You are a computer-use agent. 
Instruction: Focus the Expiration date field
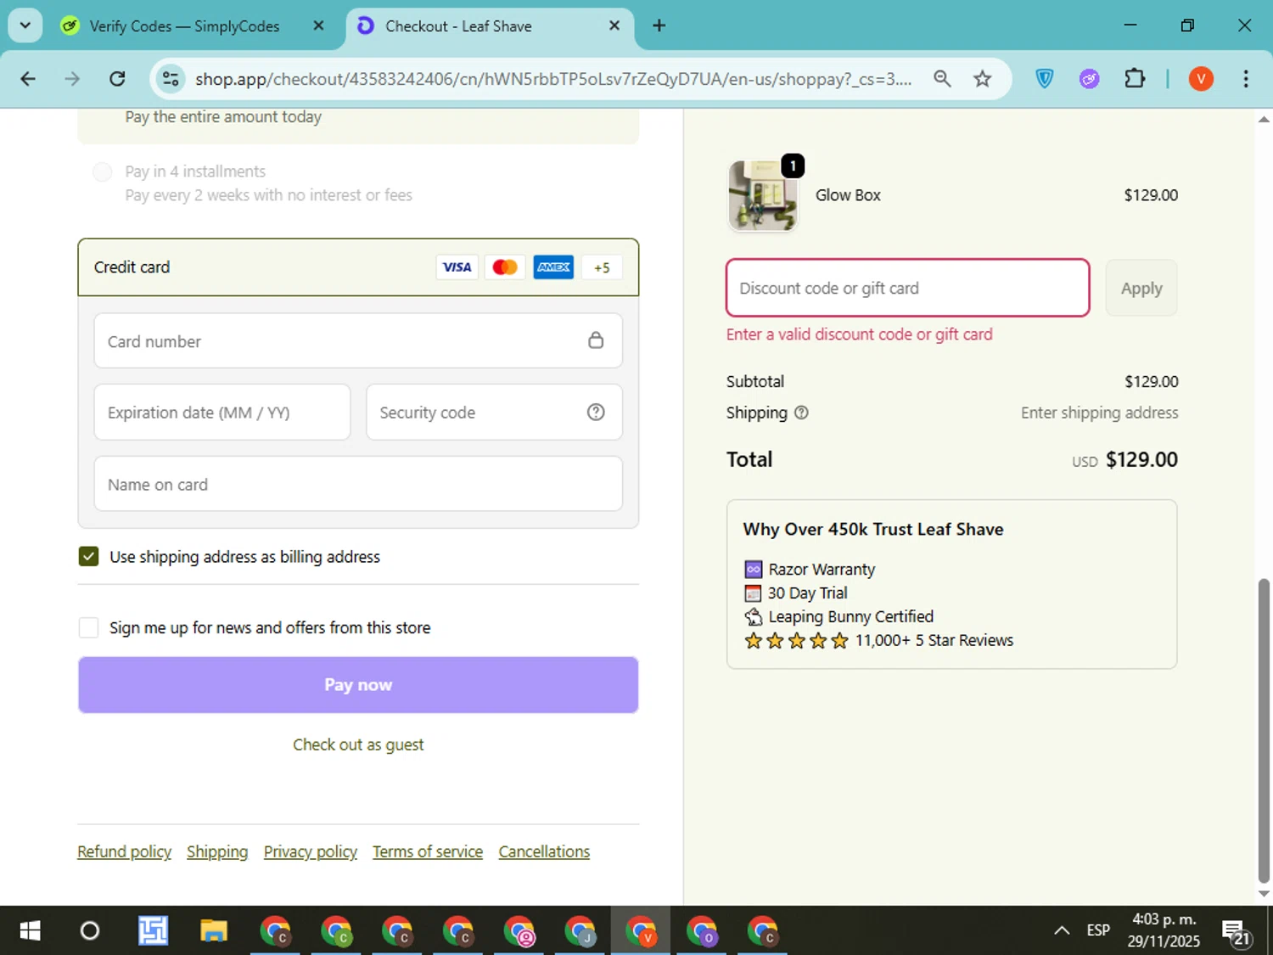(x=222, y=413)
